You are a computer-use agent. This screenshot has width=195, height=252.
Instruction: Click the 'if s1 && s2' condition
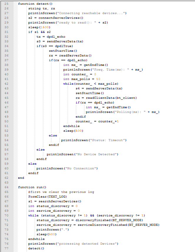tap(39, 32)
